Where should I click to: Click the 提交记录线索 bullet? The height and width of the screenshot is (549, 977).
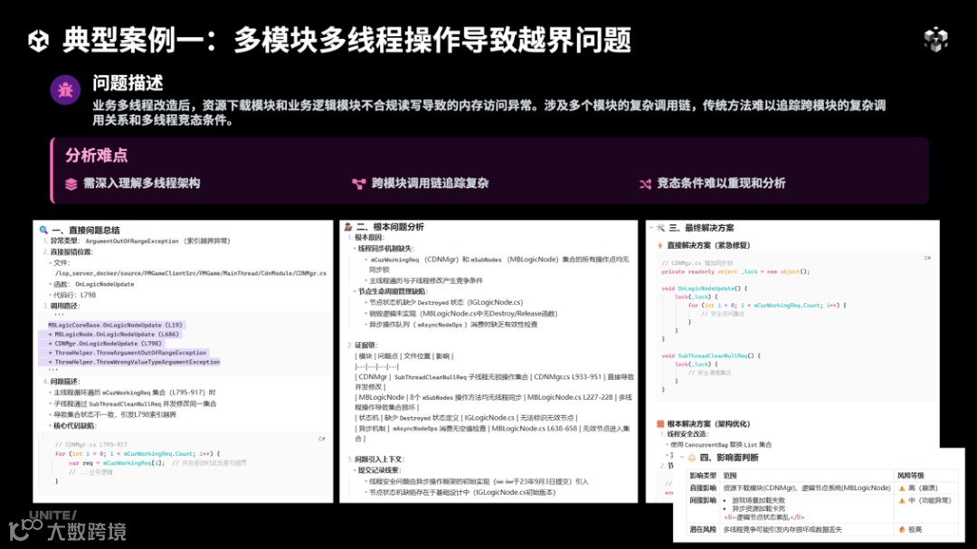tap(379, 469)
